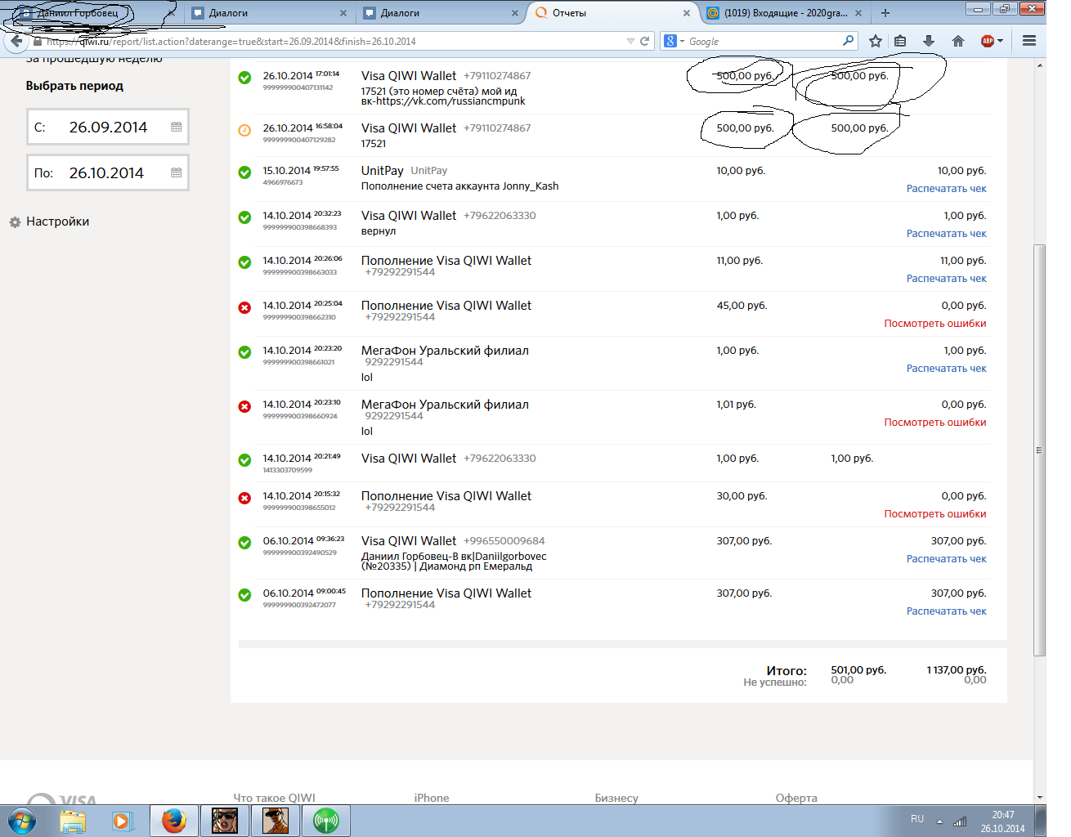Image resolution: width=1071 pixels, height=837 pixels.
Task: Open the Windows Start button
Action: pos(21,821)
